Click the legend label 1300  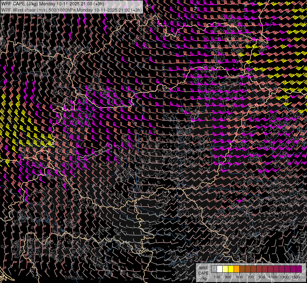284,277
